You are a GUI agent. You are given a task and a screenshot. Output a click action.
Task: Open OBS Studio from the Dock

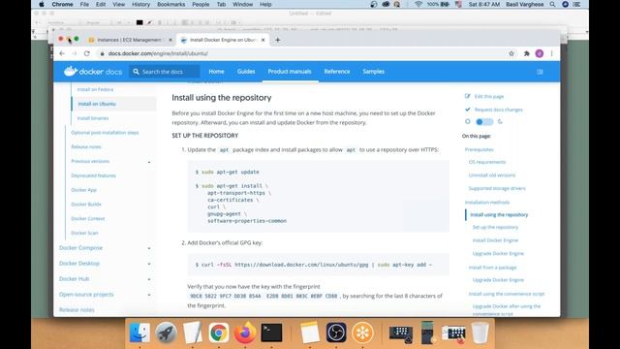point(336,333)
